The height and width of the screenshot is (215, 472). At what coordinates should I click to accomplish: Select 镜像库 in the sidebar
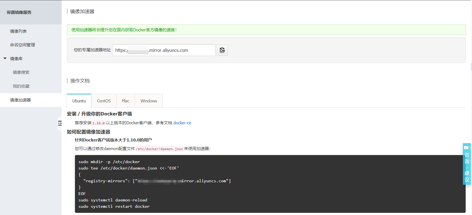(x=16, y=59)
